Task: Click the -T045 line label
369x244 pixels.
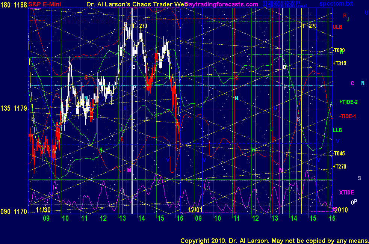Action: coord(339,154)
